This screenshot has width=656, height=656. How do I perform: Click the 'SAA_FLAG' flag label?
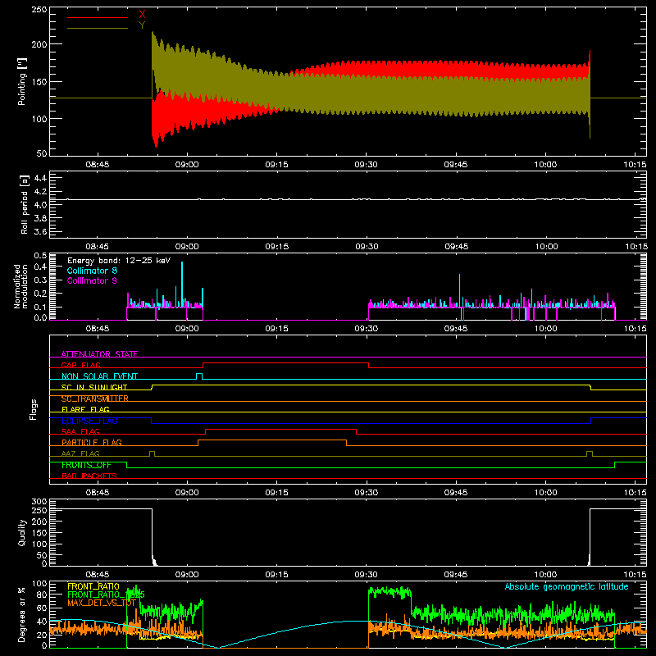tap(80, 431)
